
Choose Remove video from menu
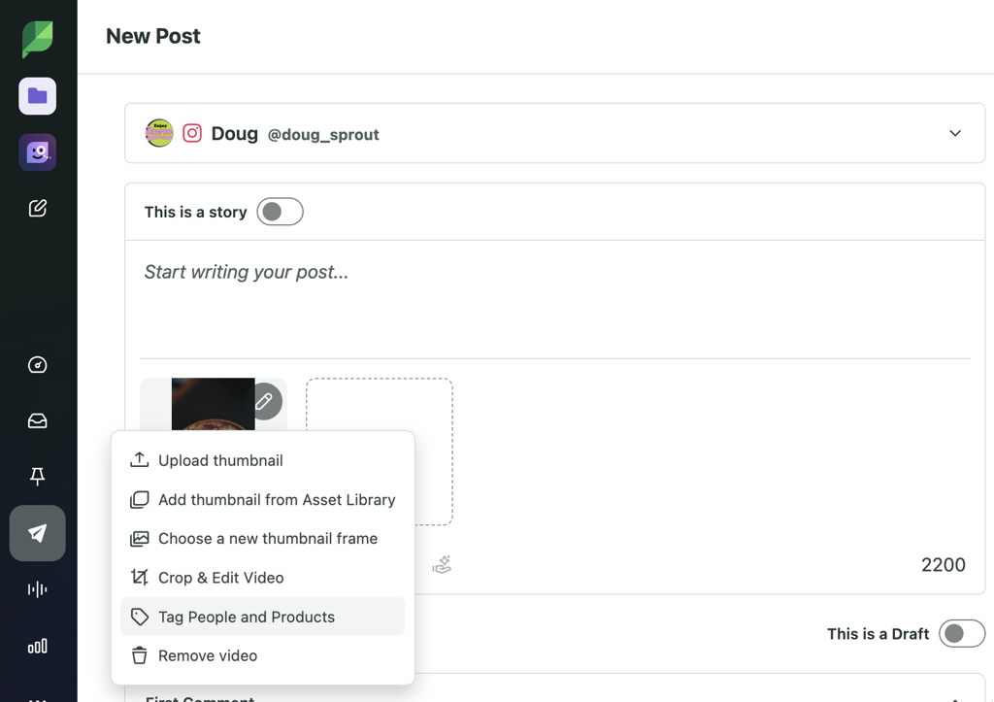click(x=262, y=655)
